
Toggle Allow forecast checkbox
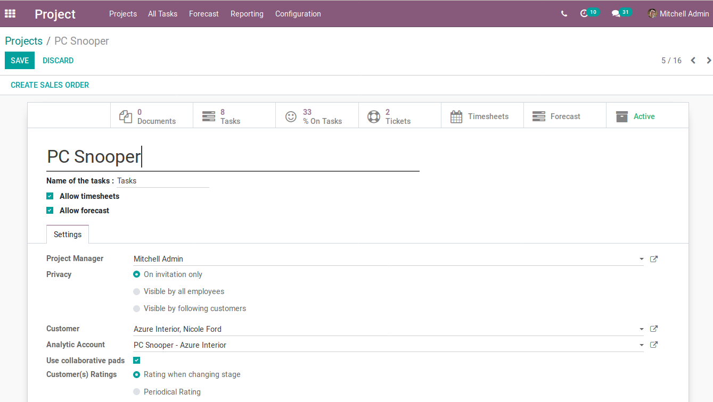click(x=50, y=211)
